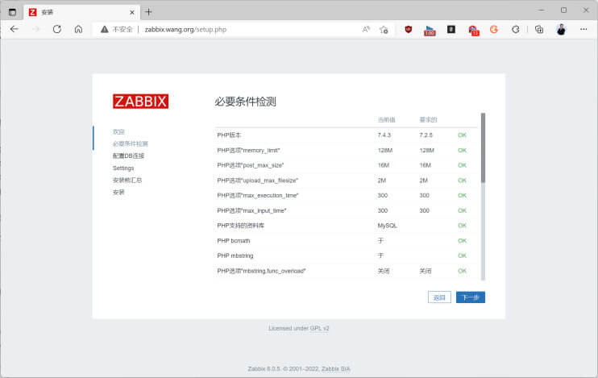Click the Zabbix 6.0.5 footer text

tap(299, 369)
